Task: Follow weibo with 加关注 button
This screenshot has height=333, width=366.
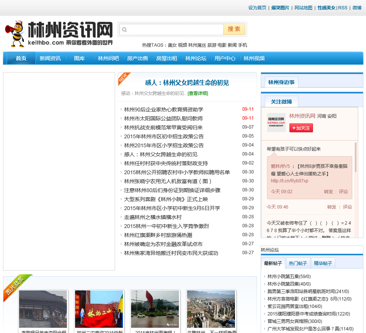Action: pyautogui.click(x=301, y=128)
